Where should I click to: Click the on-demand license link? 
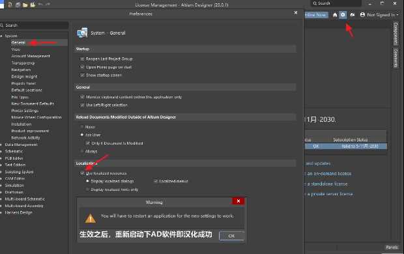[328, 174]
